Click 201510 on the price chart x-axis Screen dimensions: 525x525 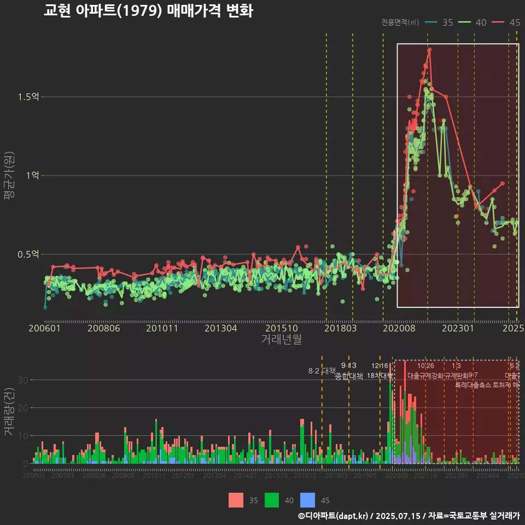282,328
